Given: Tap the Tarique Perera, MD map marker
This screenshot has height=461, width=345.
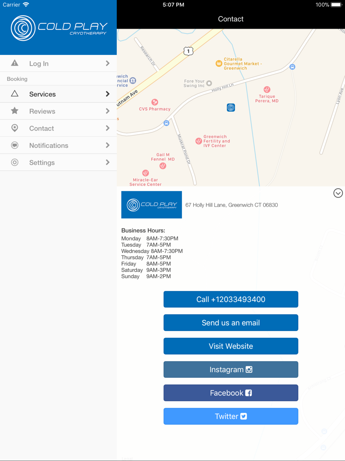Looking at the screenshot, I should tap(267, 90).
